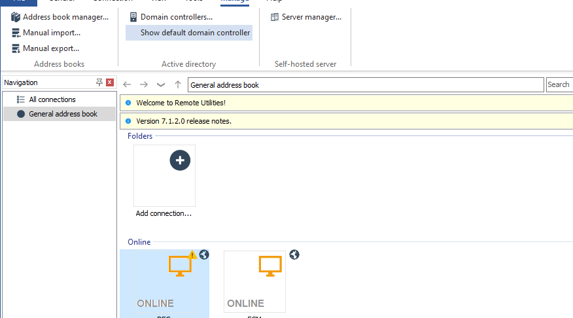Expand the navigation history dropdown chevron
The image size is (573, 318).
161,84
